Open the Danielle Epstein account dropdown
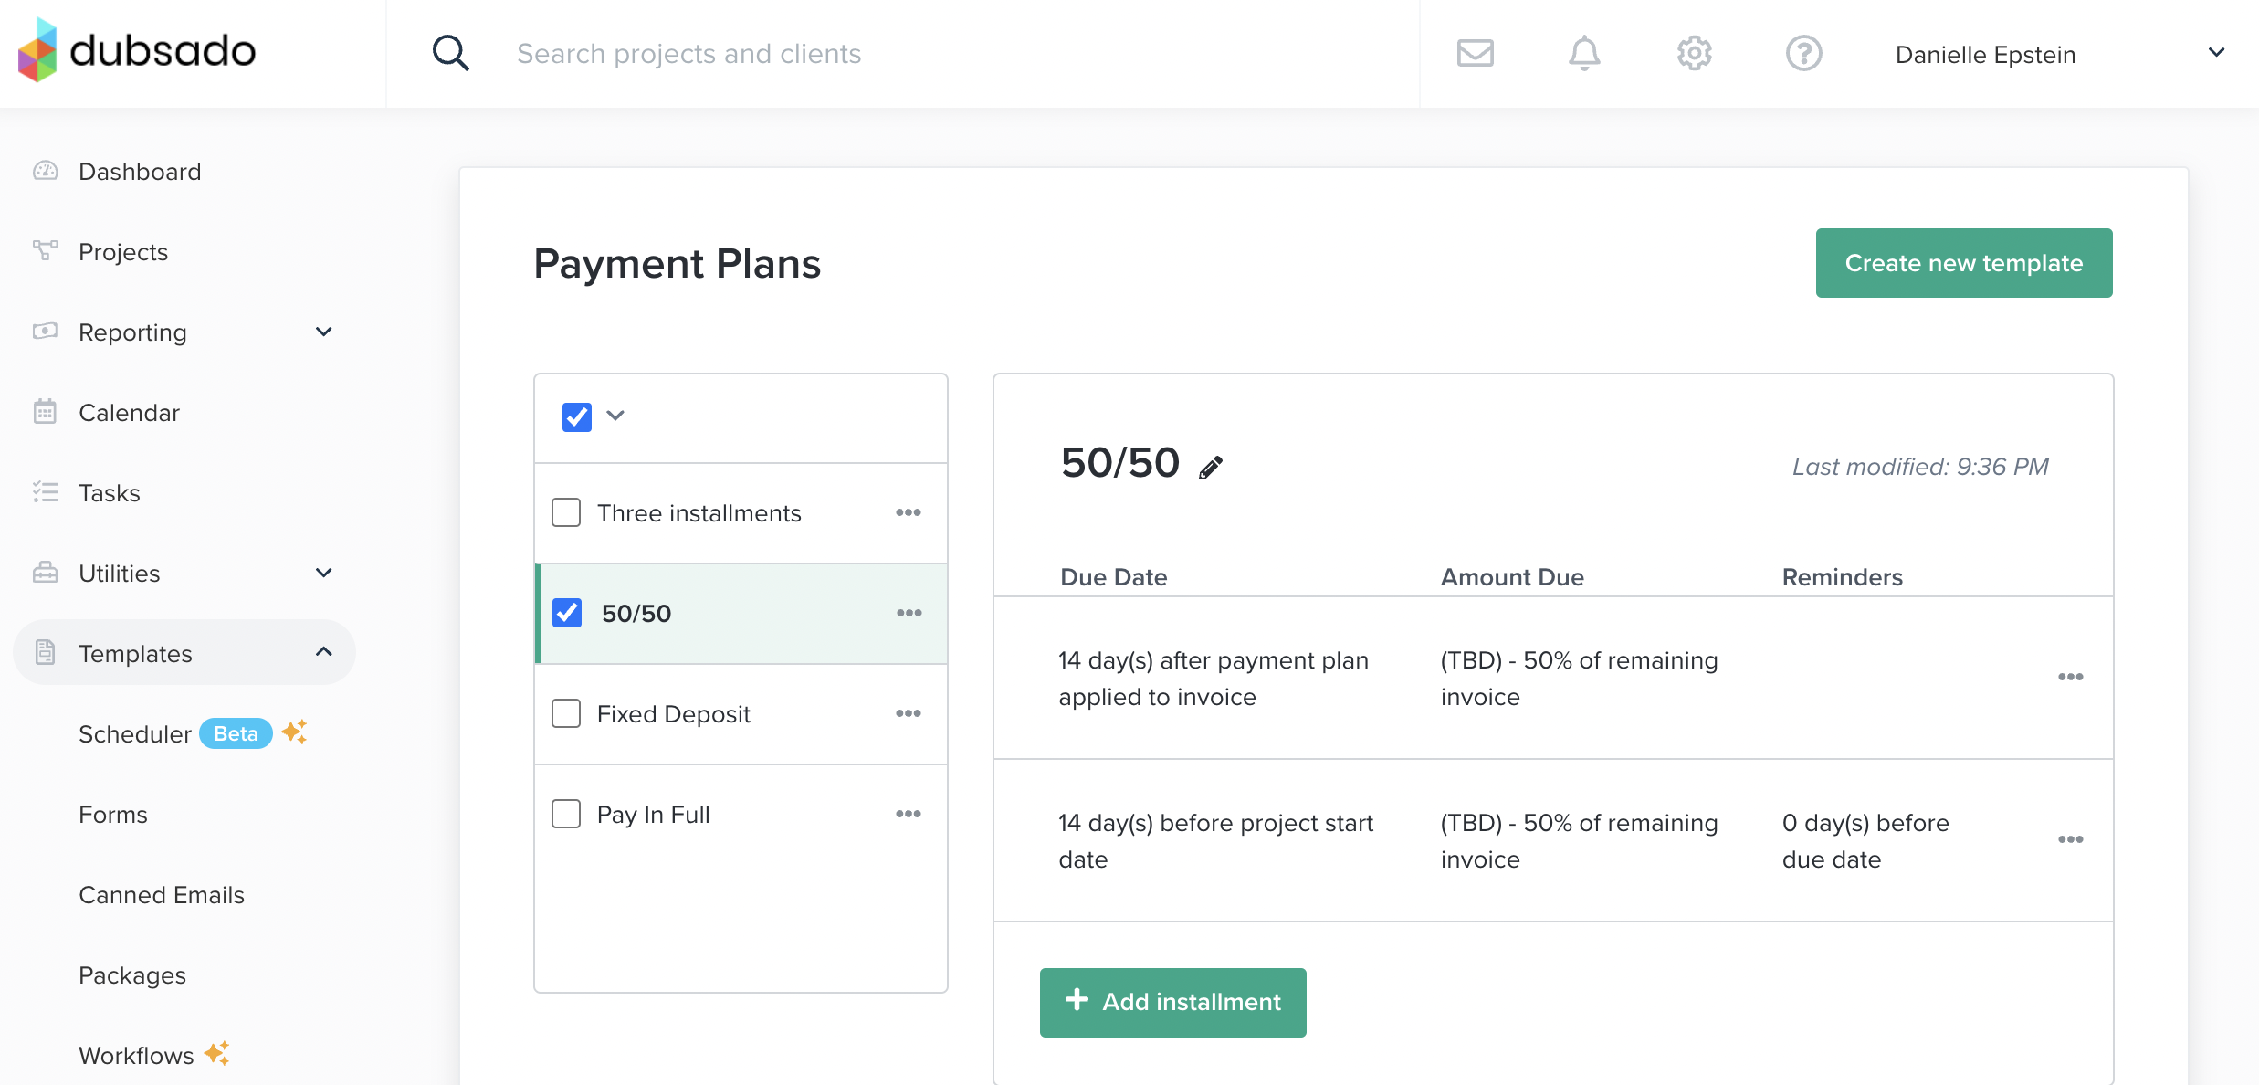Image resolution: width=2259 pixels, height=1085 pixels. coord(2215,53)
